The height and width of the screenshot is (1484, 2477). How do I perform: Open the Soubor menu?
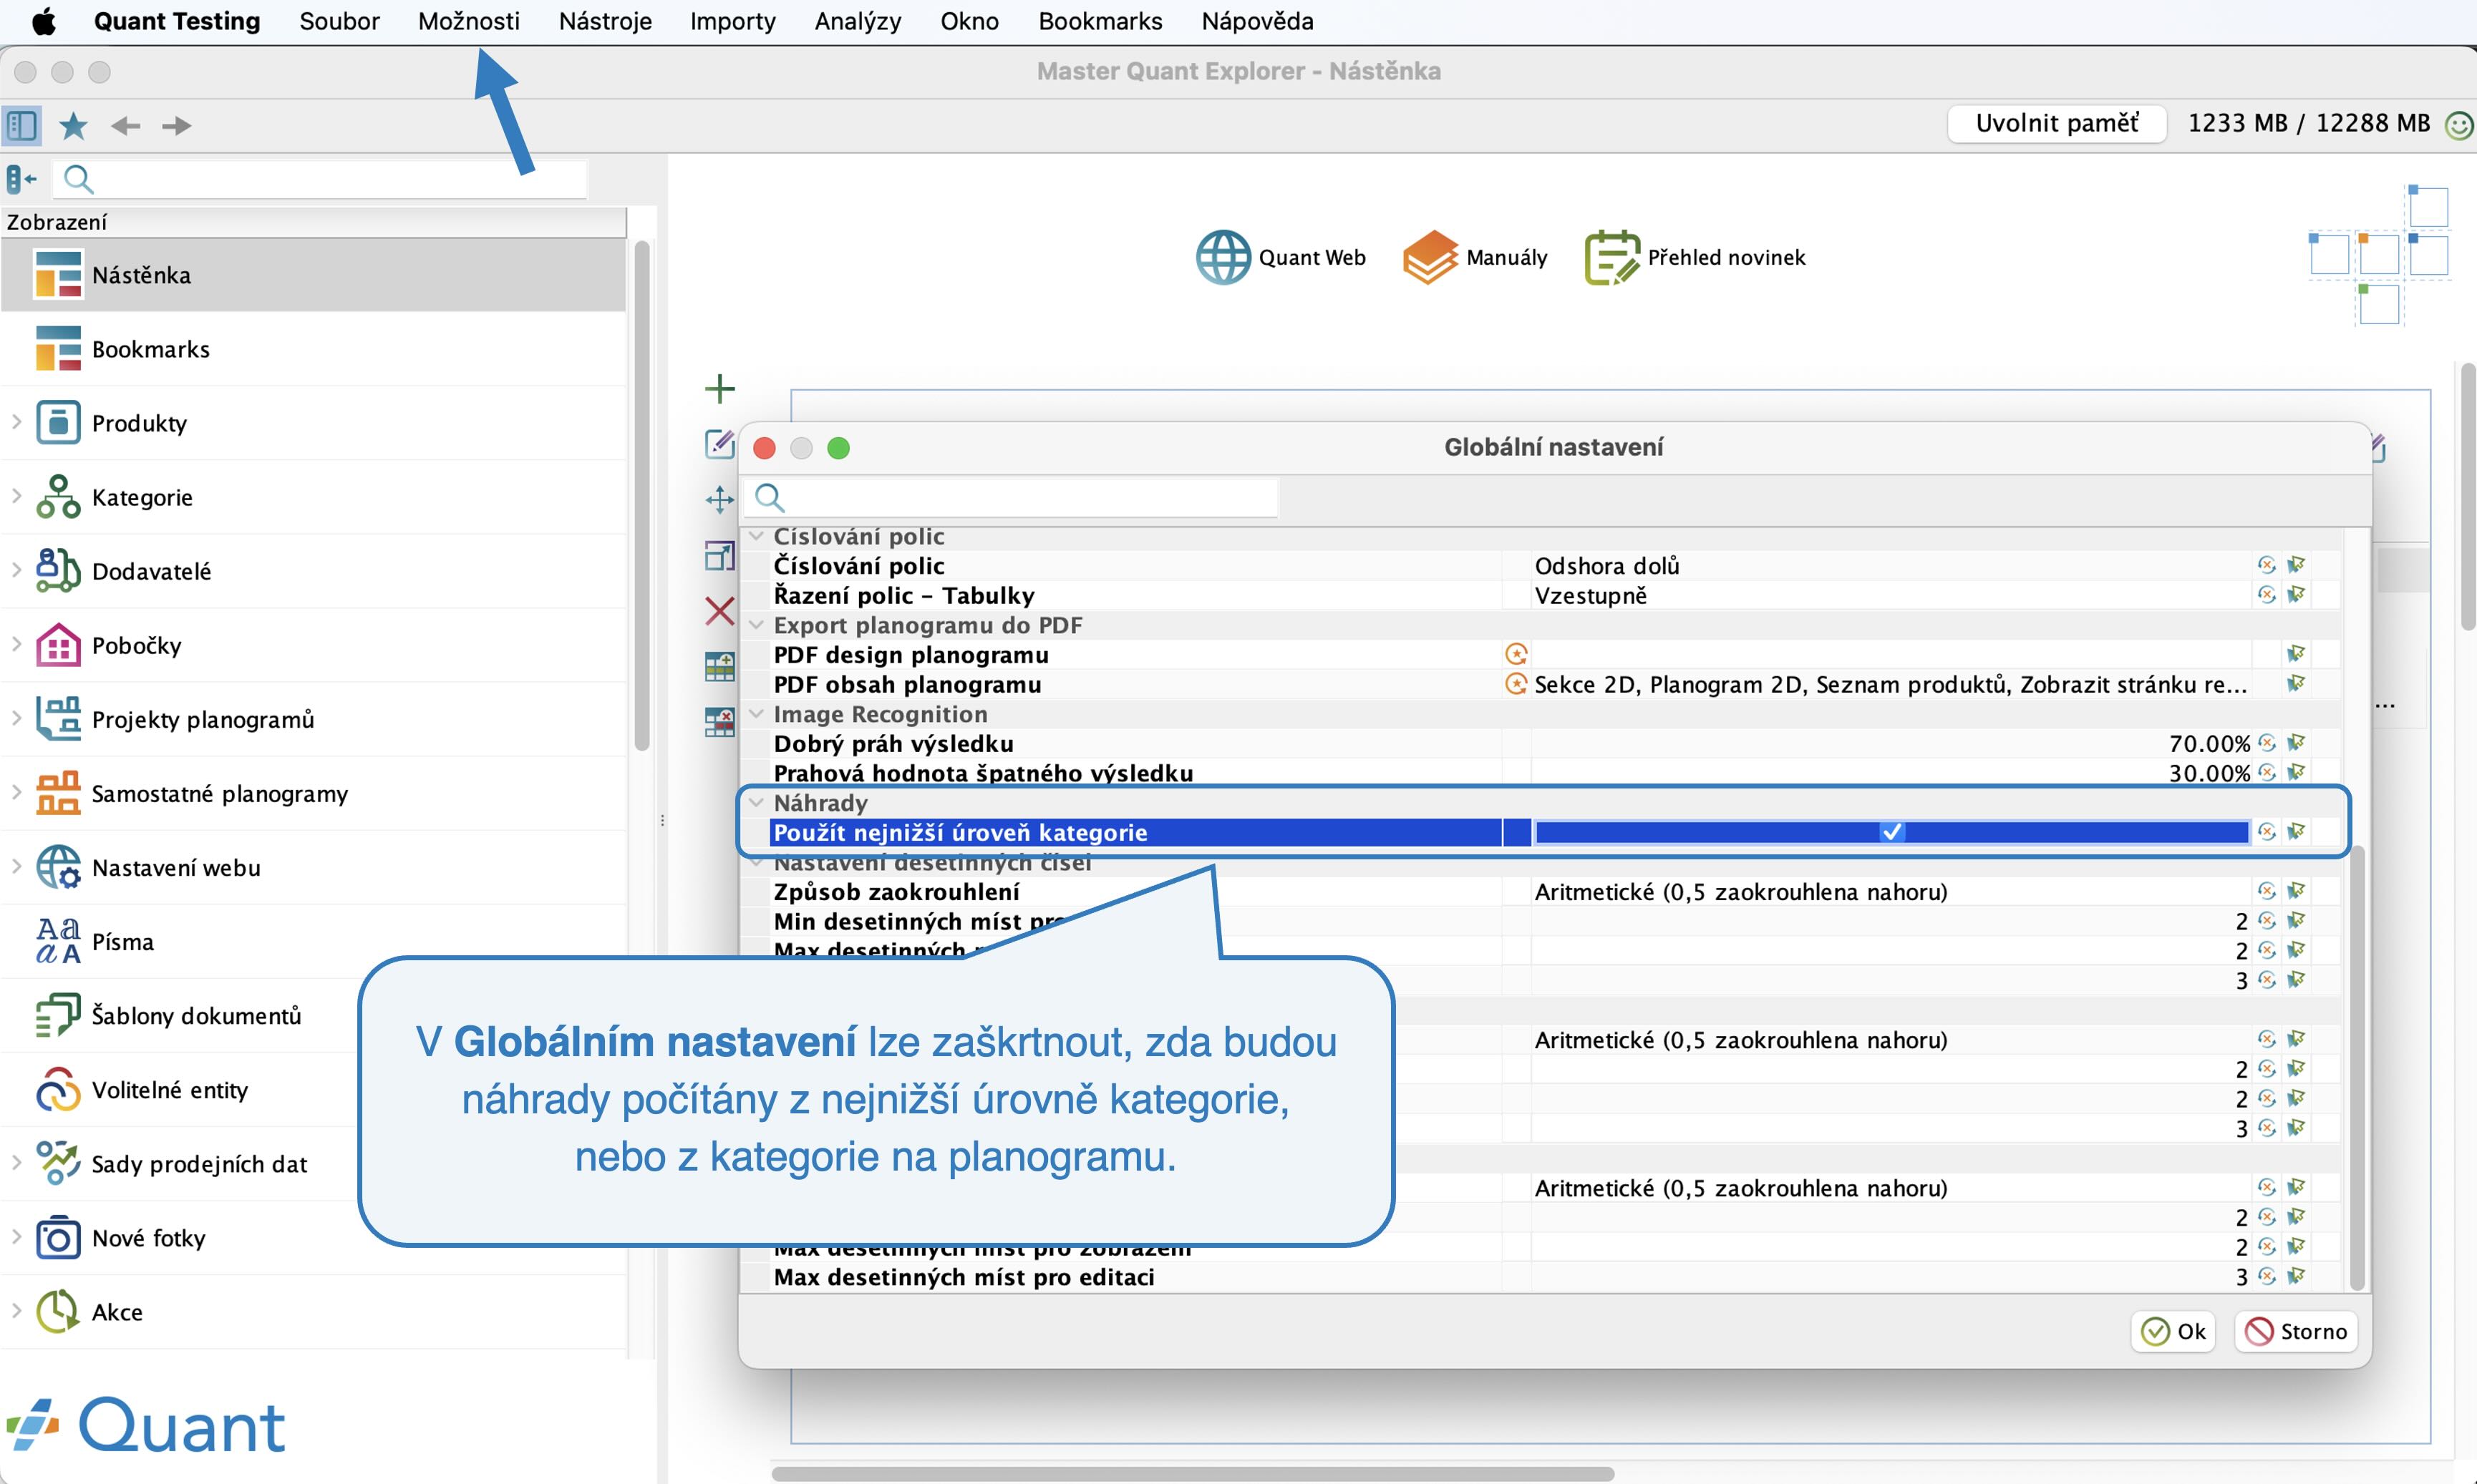339,21
